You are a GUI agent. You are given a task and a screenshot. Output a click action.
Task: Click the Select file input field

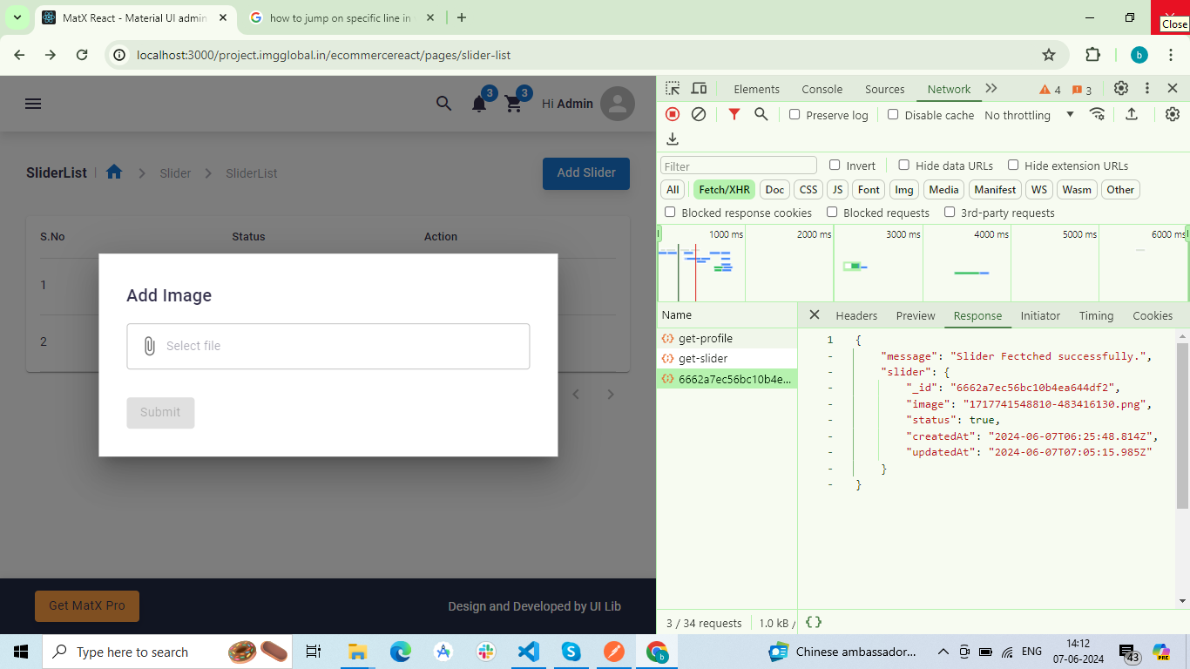coord(328,346)
